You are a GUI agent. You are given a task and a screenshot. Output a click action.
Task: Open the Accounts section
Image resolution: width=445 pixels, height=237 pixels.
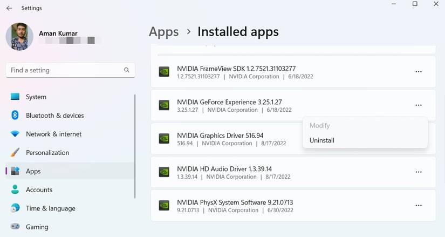(x=39, y=190)
